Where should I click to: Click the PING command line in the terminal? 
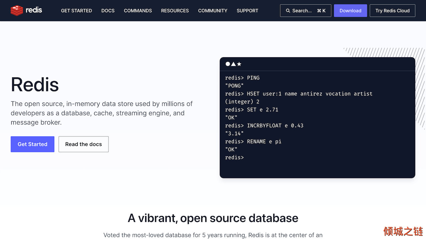(x=242, y=78)
